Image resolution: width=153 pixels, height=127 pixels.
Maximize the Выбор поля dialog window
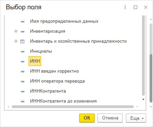coord(136,7)
